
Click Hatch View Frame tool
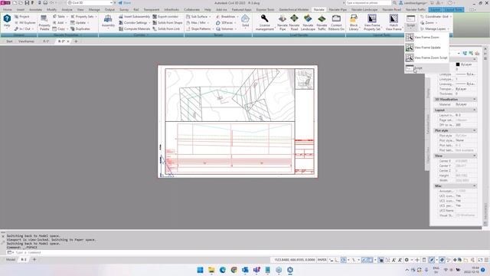(394, 22)
